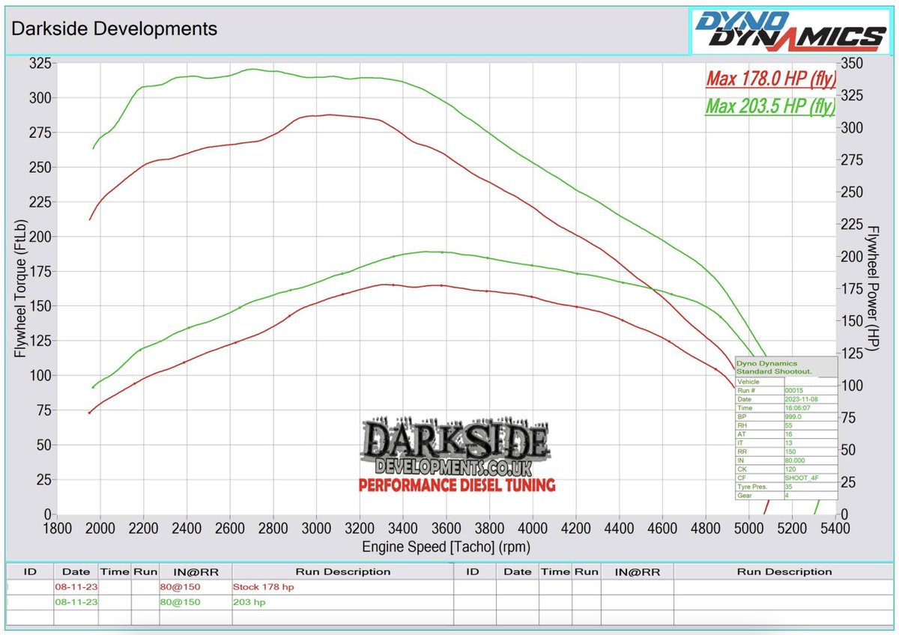Click the 'RR' label in the info box
Image resolution: width=899 pixels, height=635 pixels.
(x=742, y=452)
